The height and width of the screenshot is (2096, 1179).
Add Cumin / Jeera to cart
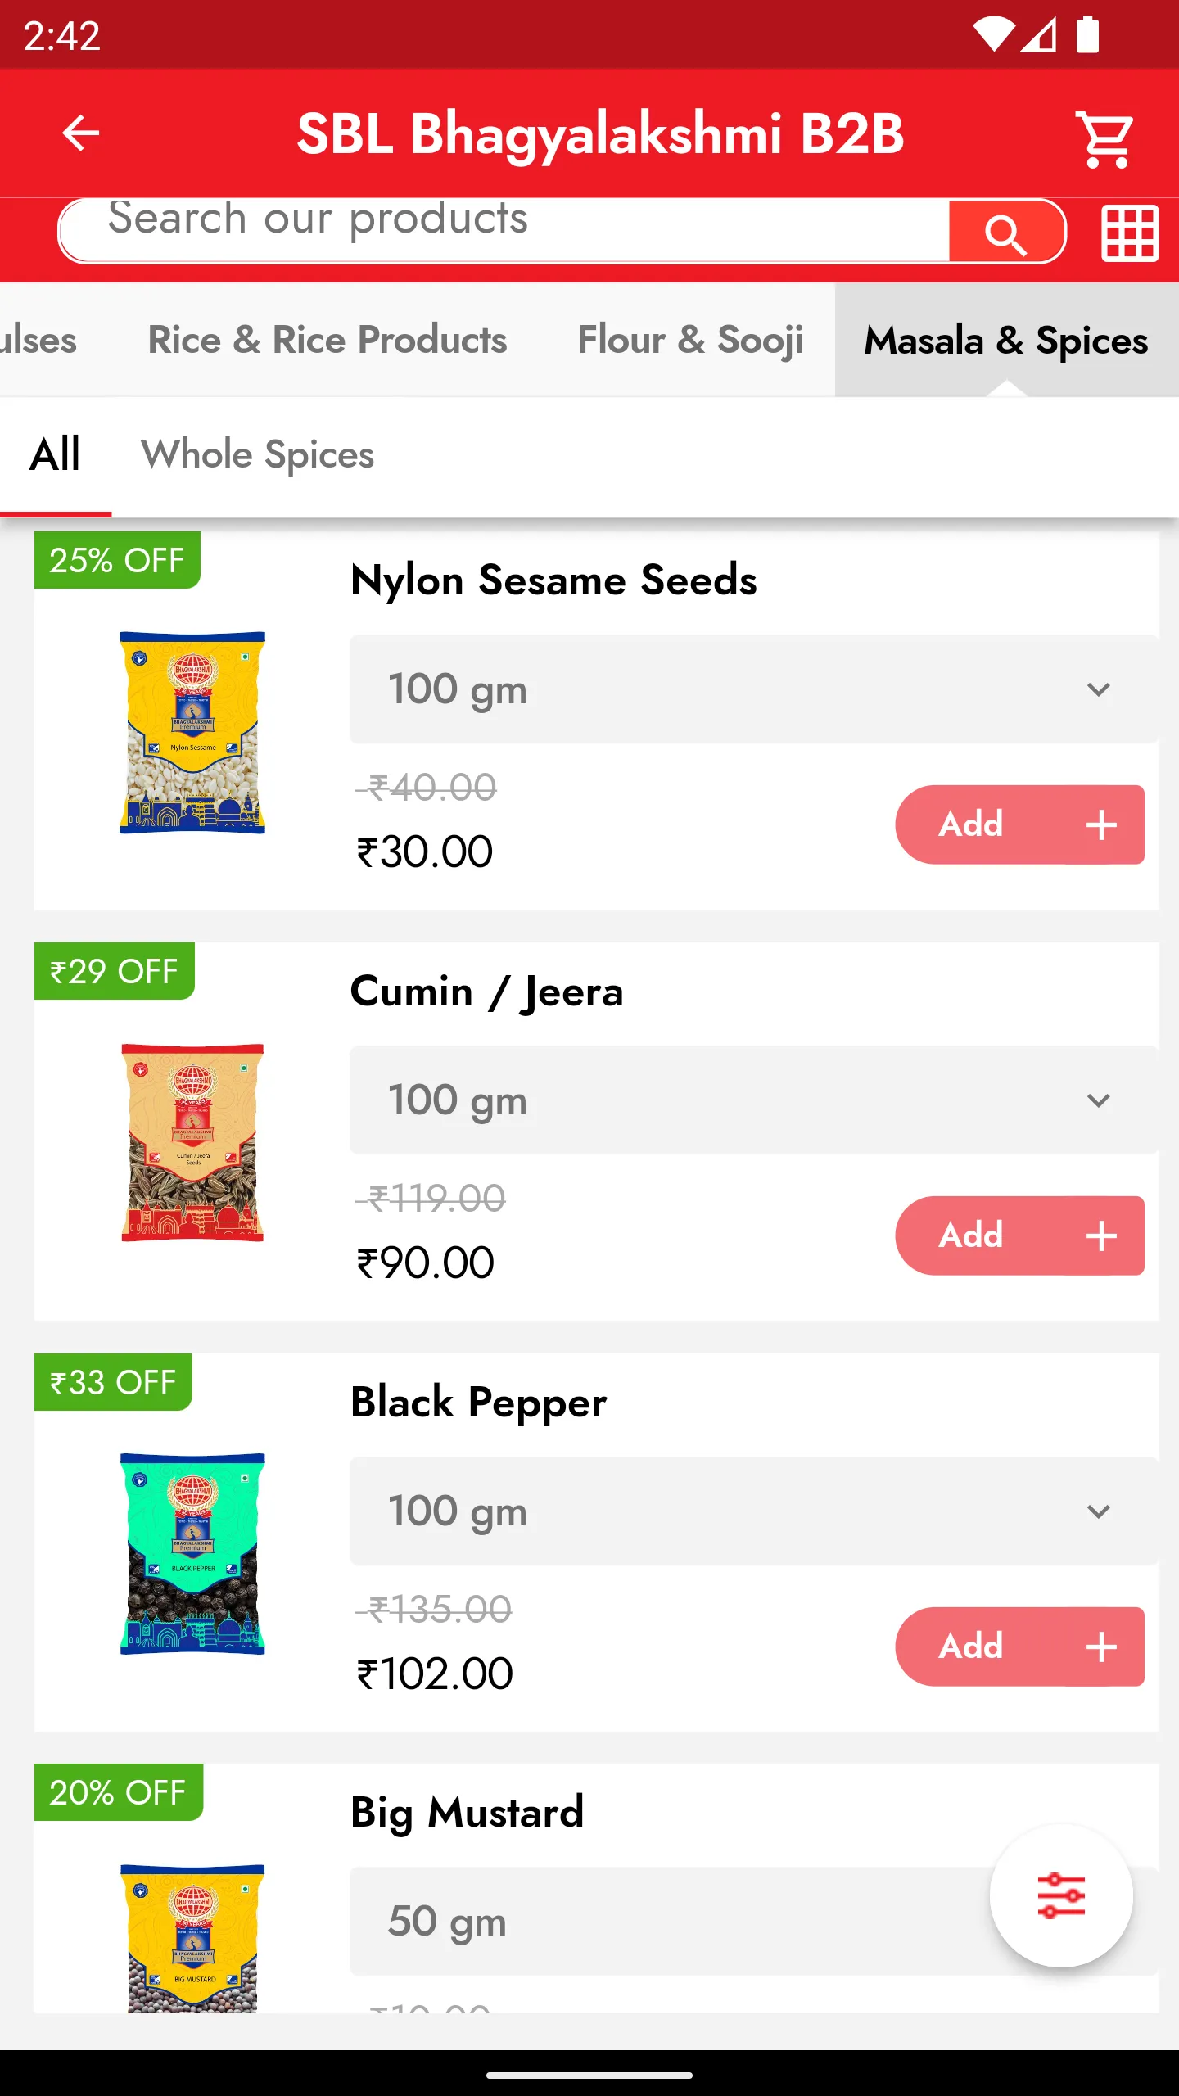click(x=1019, y=1235)
